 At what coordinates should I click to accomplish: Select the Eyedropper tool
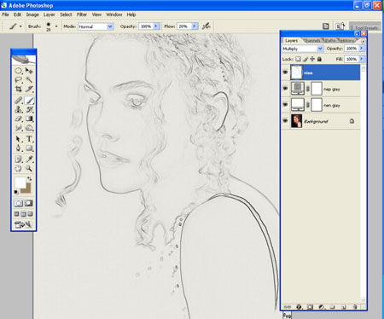coord(29,159)
